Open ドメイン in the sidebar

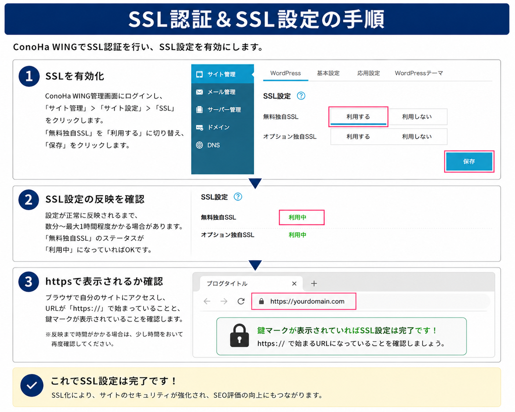[222, 127]
